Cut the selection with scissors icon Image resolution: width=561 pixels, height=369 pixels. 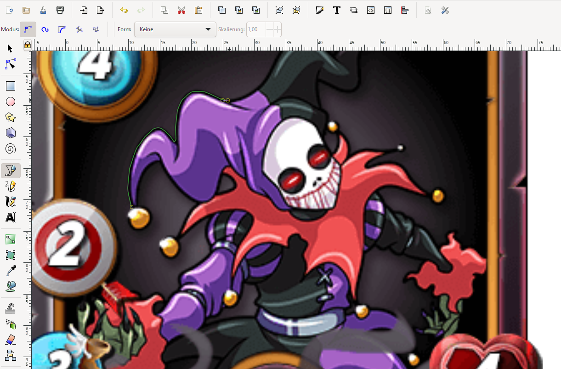coord(181,10)
